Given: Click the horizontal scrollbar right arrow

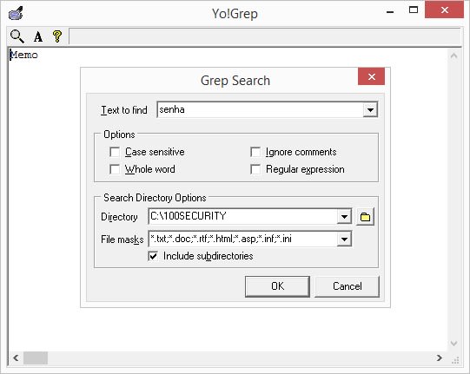Looking at the screenshot, I should [440, 358].
